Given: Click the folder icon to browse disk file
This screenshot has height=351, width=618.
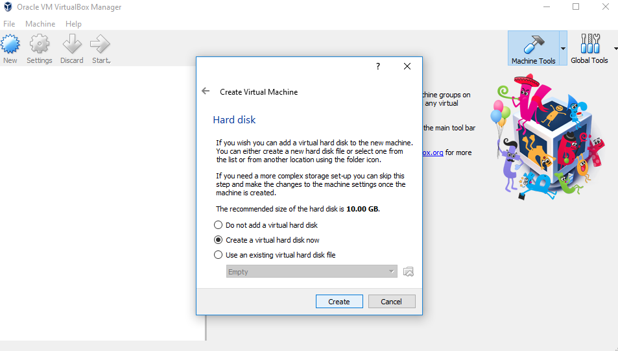Looking at the screenshot, I should click(x=409, y=271).
